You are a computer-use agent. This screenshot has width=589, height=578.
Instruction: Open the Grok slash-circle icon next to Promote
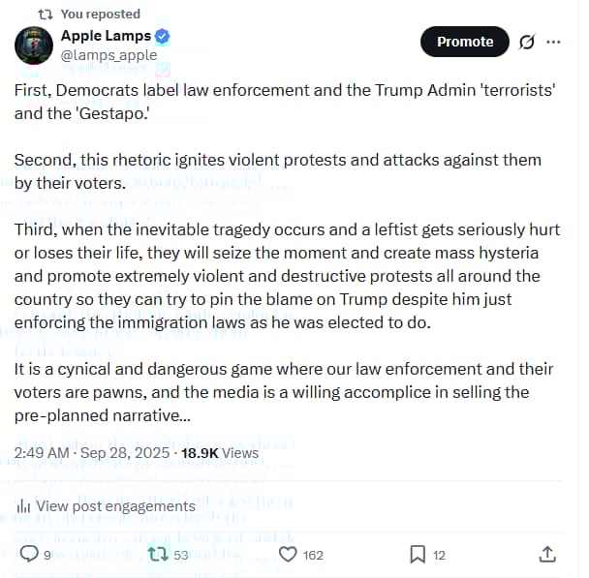click(x=528, y=42)
